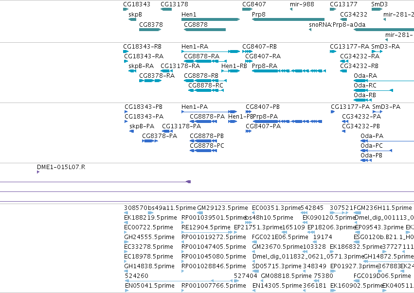Click the SD05715.3prime EST label
This screenshot has height=293, width=414.
pyautogui.click(x=277, y=267)
